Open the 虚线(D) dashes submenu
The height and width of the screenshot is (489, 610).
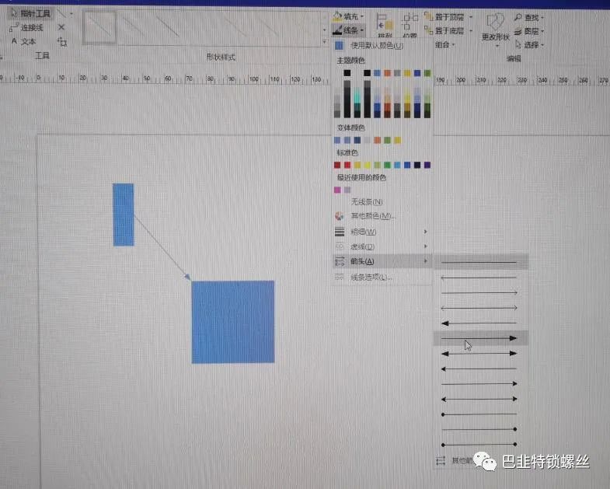(382, 246)
